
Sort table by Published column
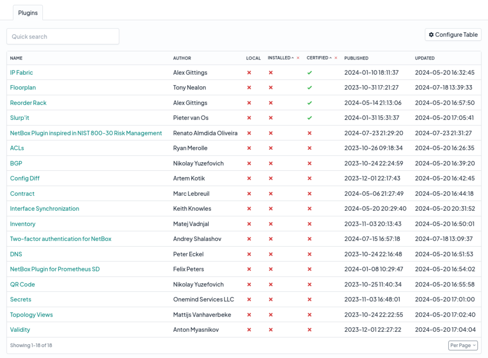pos(356,58)
